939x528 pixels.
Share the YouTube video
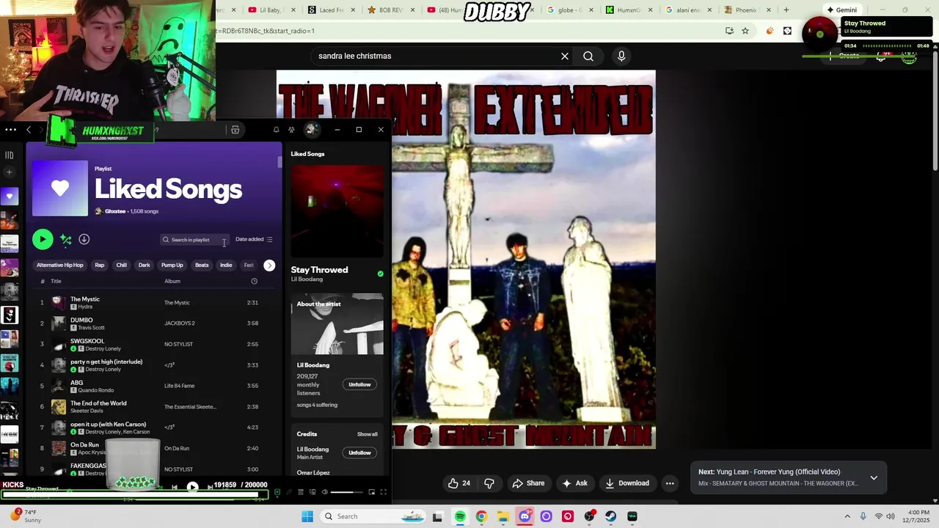[x=528, y=483]
